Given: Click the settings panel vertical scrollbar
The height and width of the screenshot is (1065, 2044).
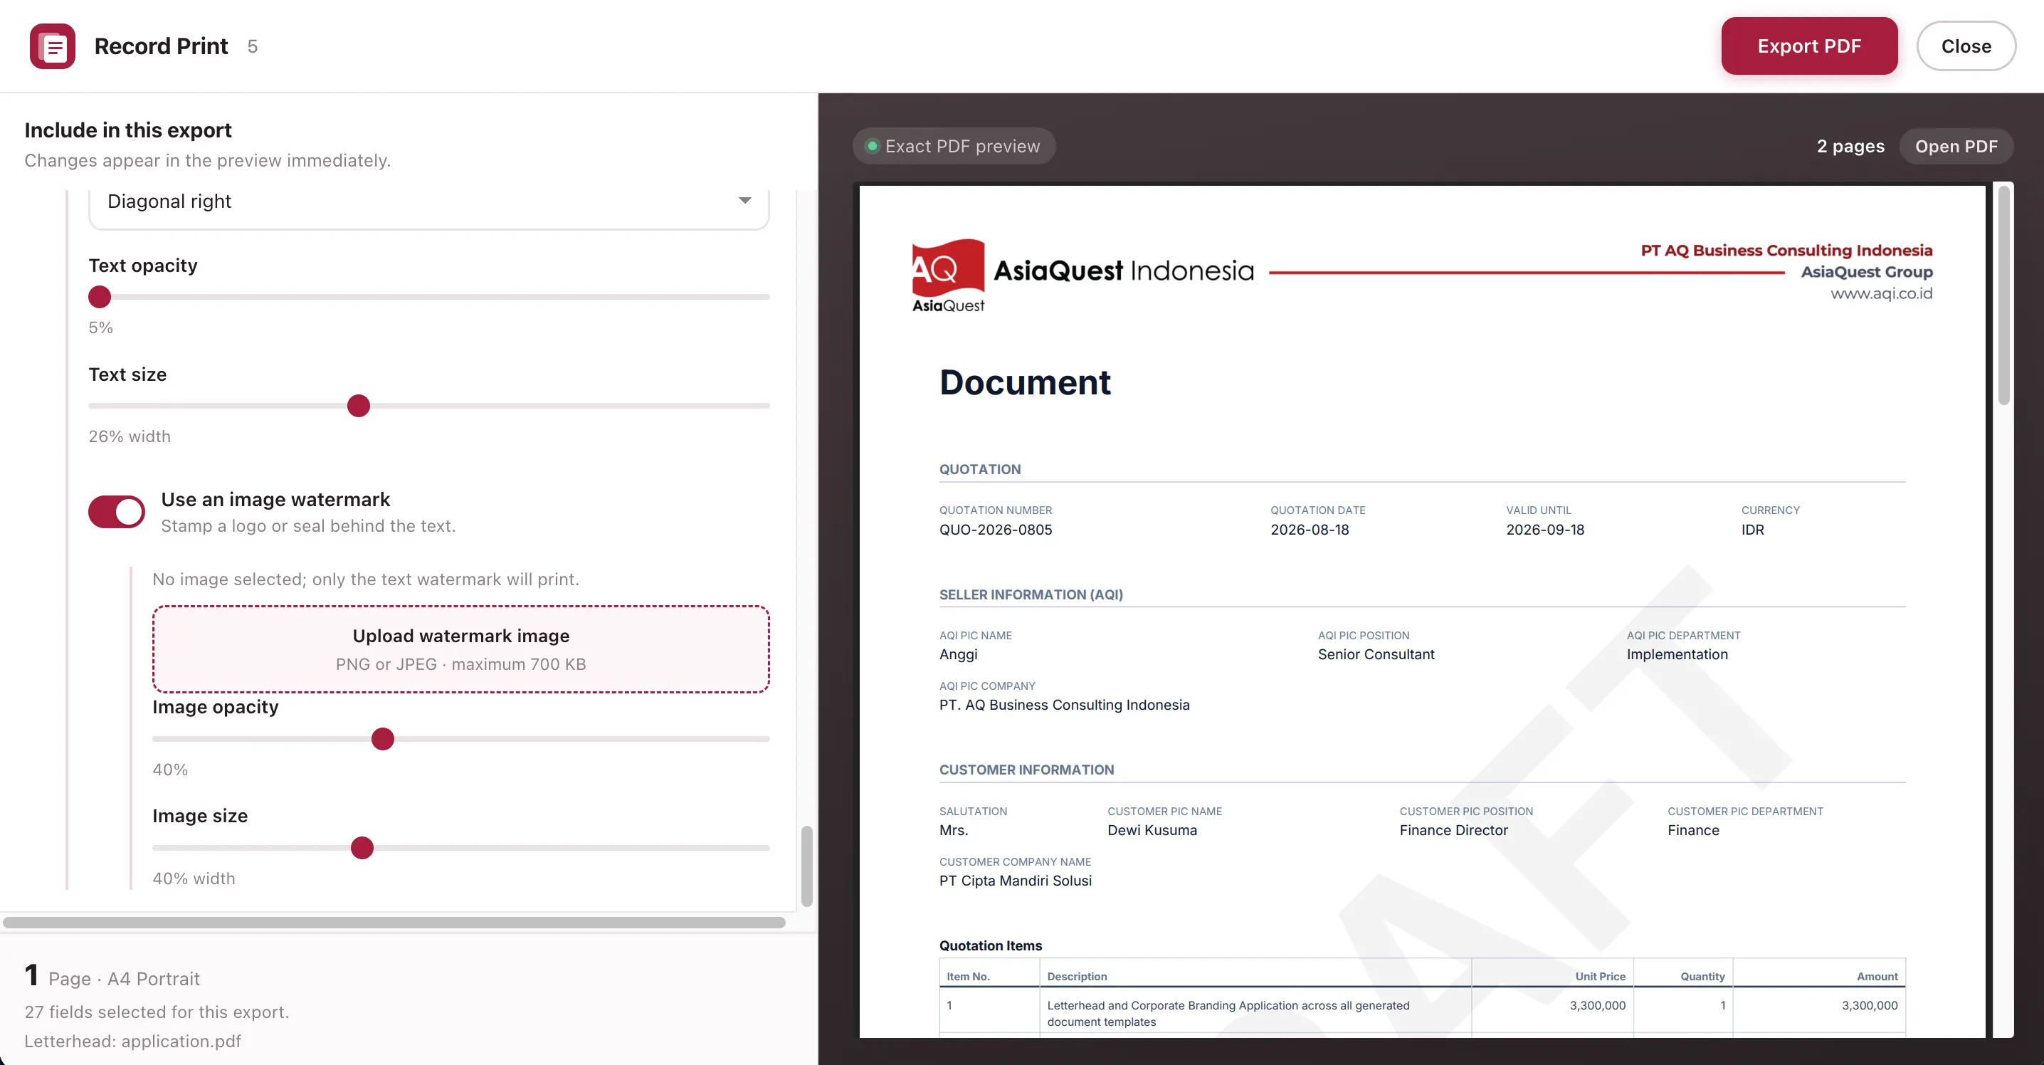Looking at the screenshot, I should (x=806, y=866).
